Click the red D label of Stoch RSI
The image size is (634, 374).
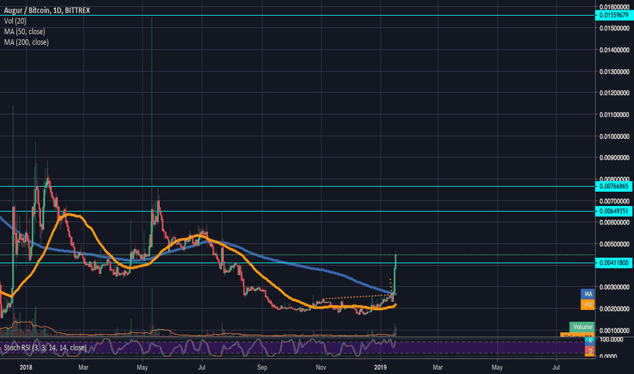tap(590, 351)
